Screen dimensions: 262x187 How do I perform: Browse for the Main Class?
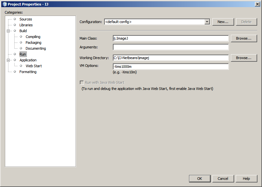(x=244, y=38)
